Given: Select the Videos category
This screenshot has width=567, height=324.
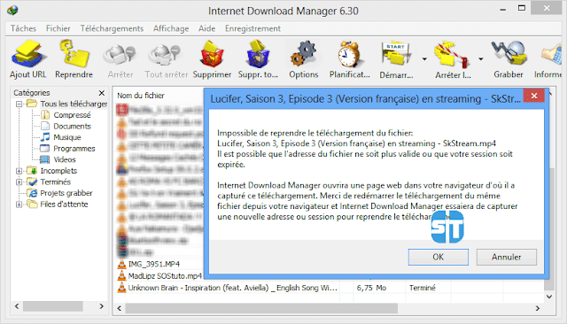Looking at the screenshot, I should pos(65,159).
